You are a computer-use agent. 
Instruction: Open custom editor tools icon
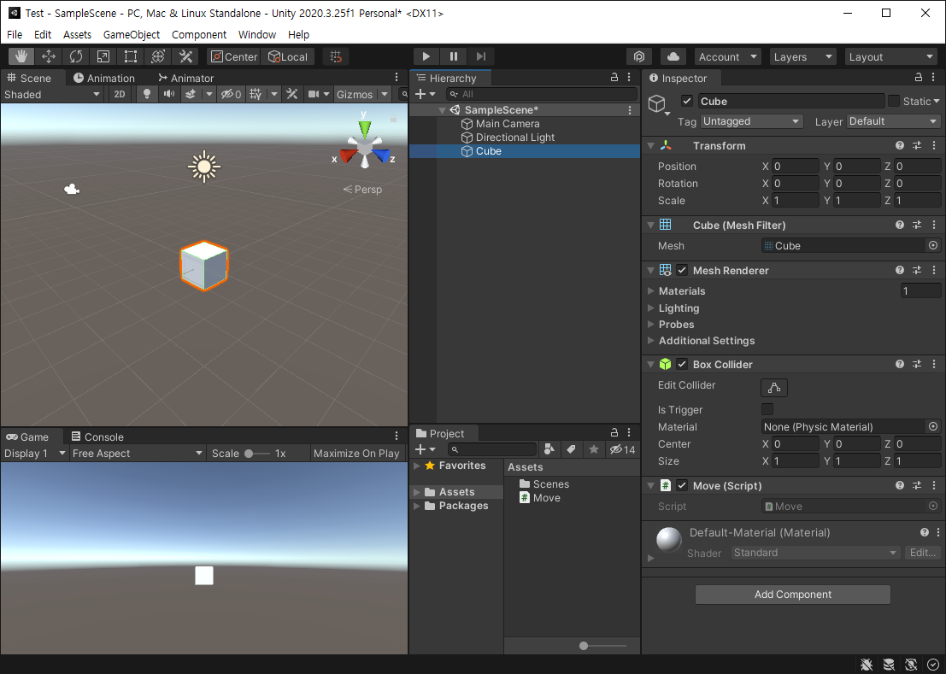(x=185, y=56)
